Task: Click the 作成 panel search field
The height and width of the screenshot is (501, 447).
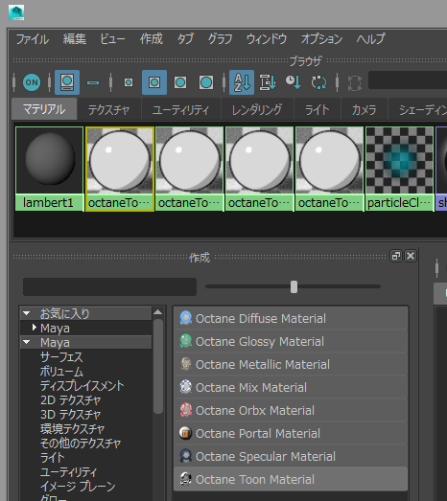Action: [x=109, y=287]
